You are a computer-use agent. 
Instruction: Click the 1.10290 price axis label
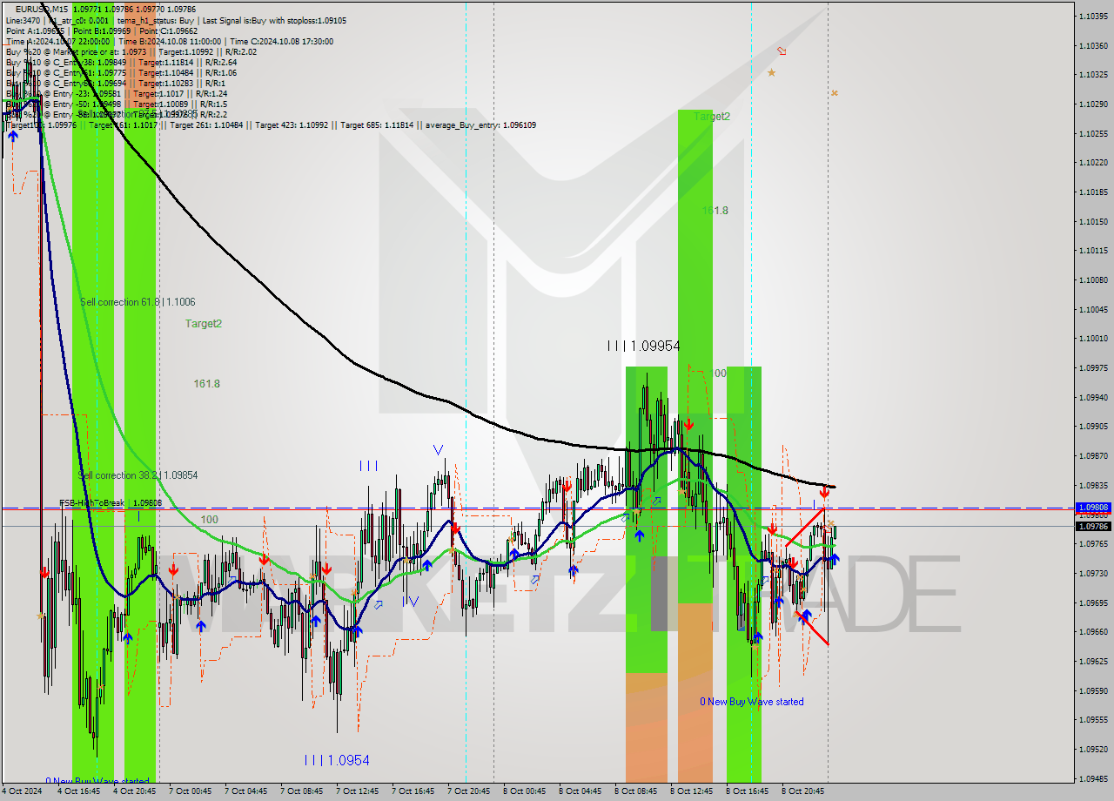tap(1093, 104)
